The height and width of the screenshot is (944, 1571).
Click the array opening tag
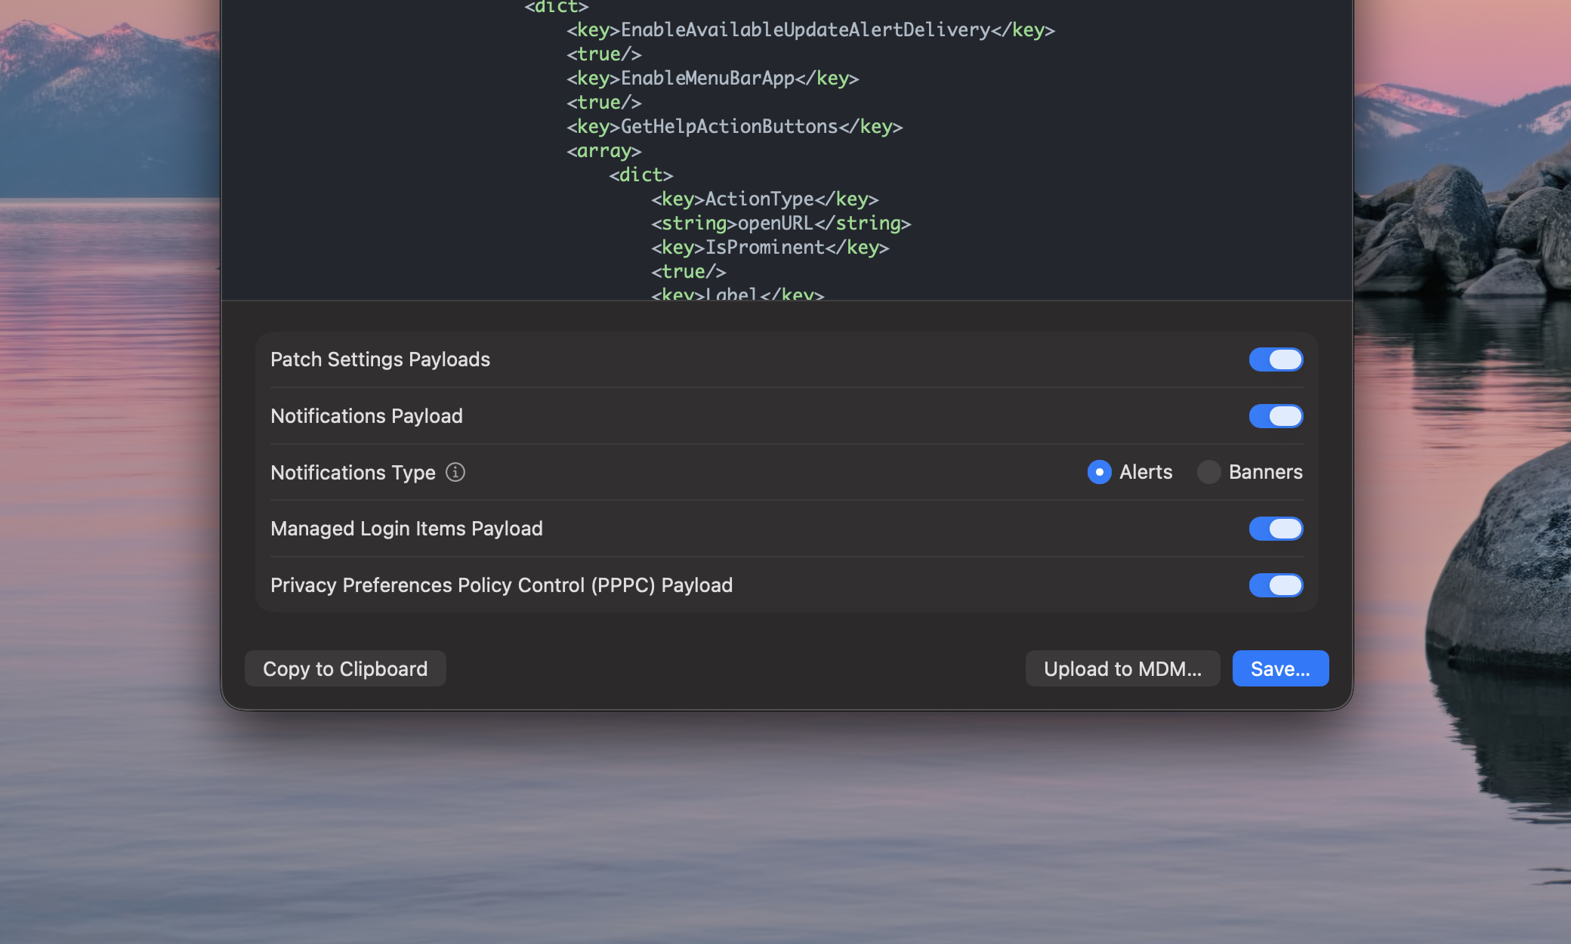click(603, 150)
